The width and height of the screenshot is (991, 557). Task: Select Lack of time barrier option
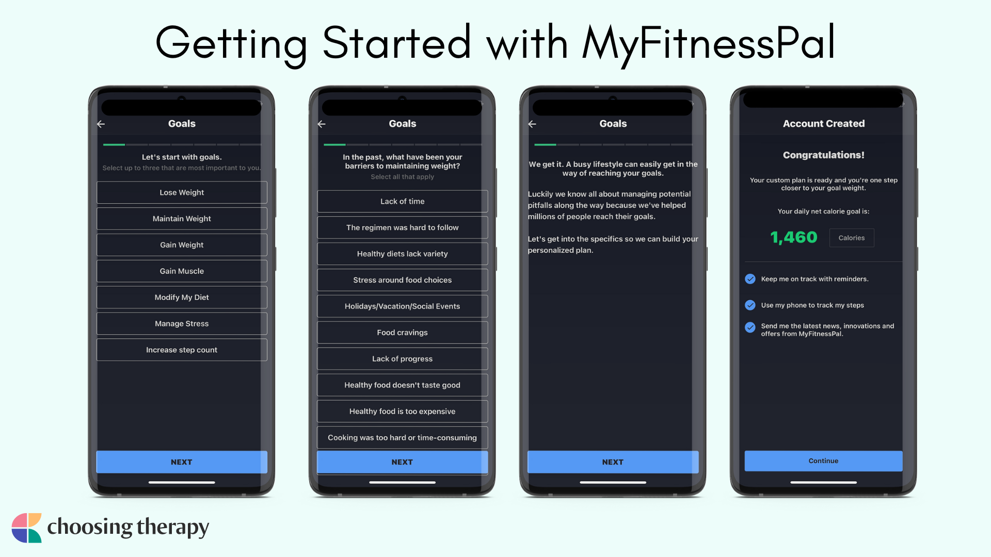[402, 201]
